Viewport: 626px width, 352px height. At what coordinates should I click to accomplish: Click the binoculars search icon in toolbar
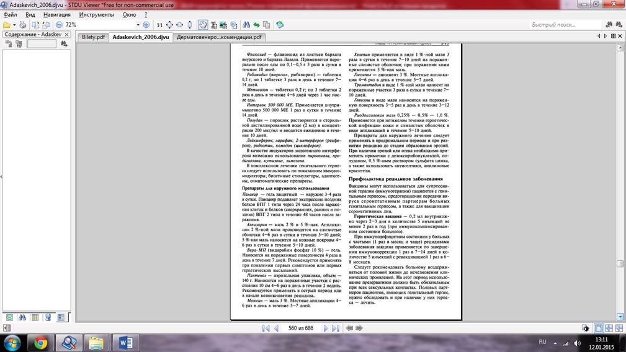click(246, 25)
